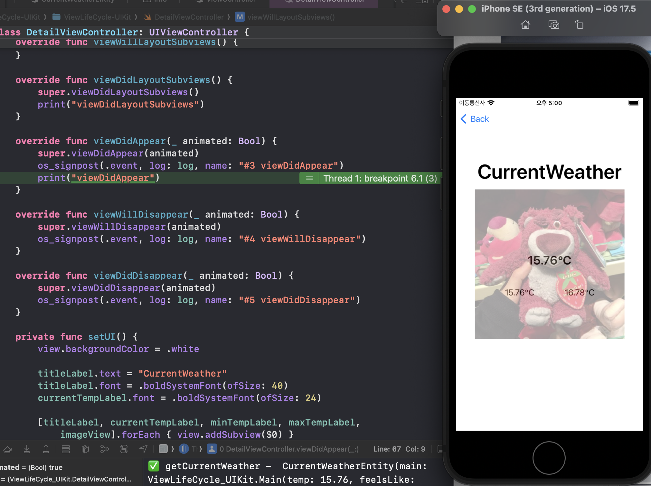The image size is (651, 486).
Task: Open the Debug View Hierarchy tool
Action: coord(85,449)
